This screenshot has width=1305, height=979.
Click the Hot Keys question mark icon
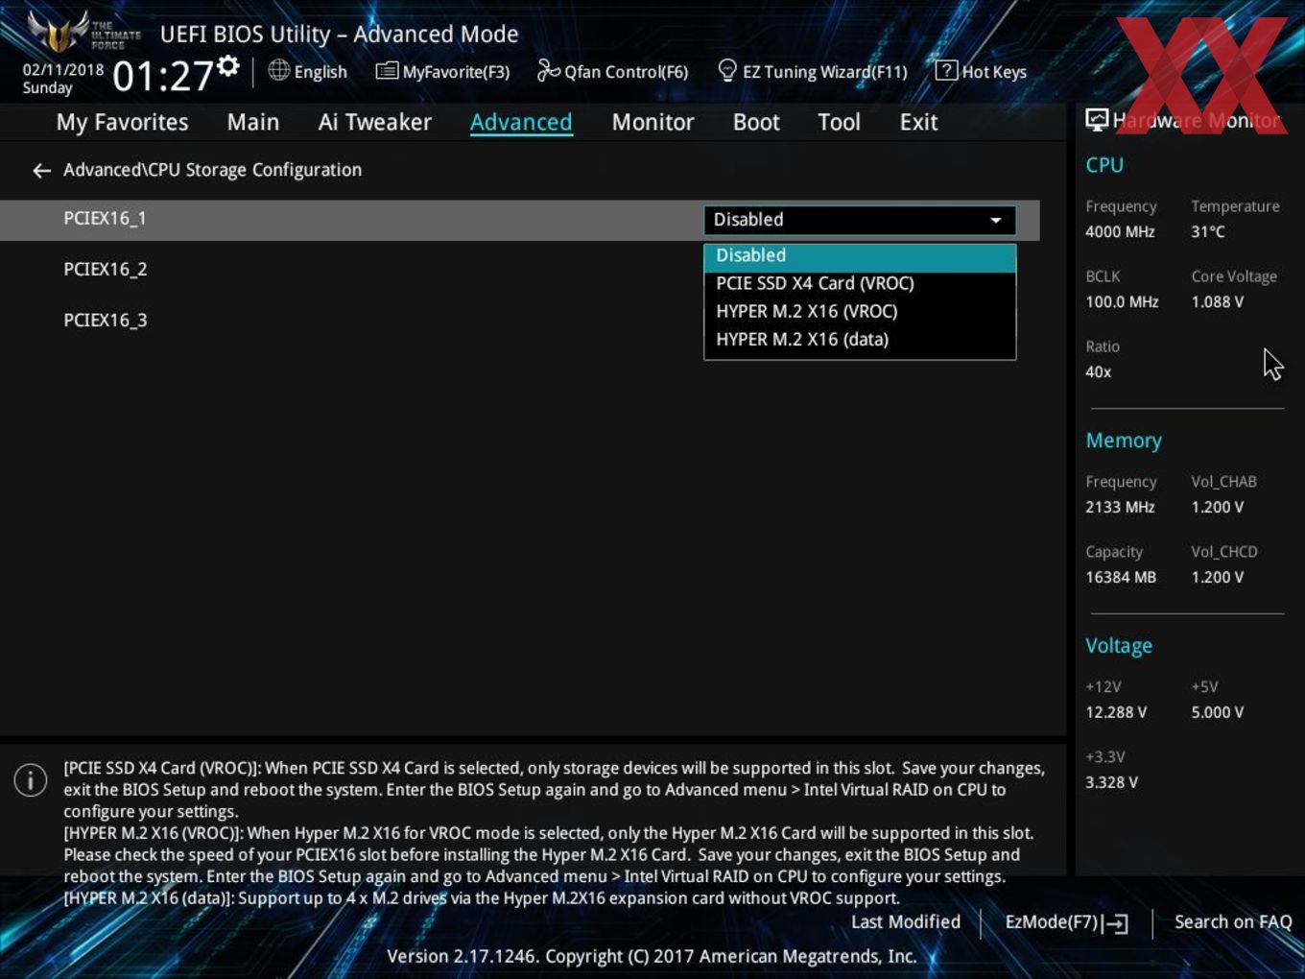(x=946, y=71)
